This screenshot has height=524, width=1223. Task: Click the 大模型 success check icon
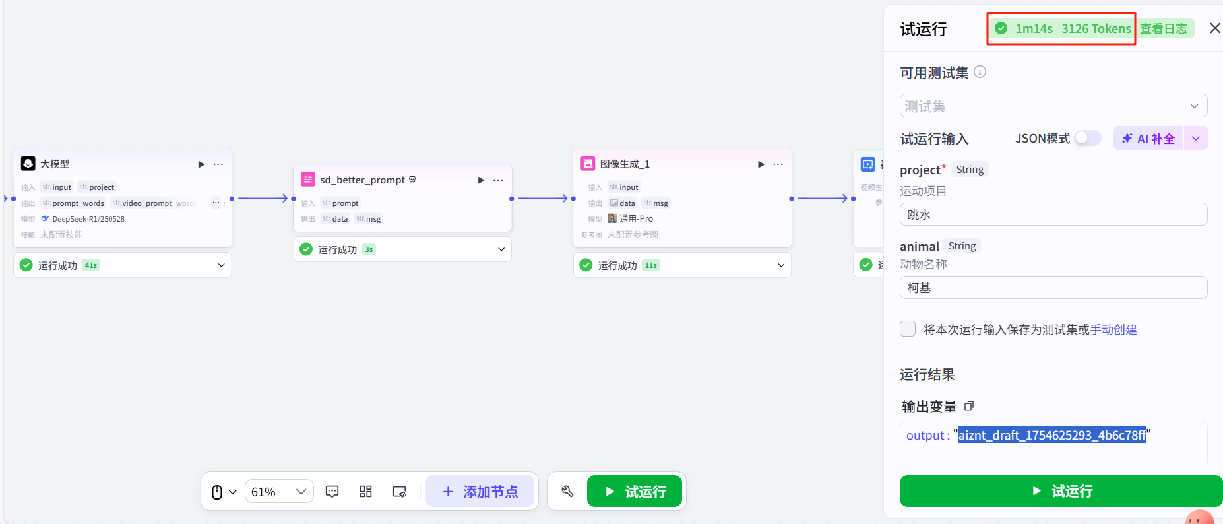pyautogui.click(x=26, y=265)
